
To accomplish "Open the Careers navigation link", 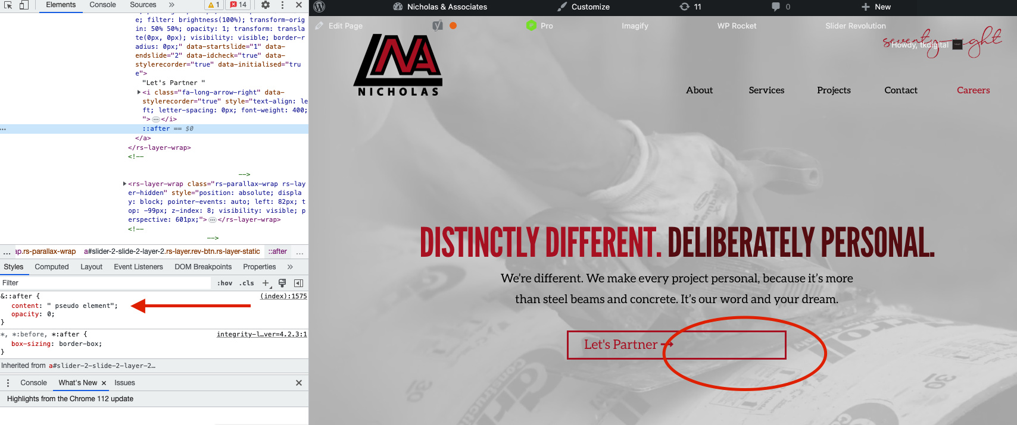I will coord(973,90).
